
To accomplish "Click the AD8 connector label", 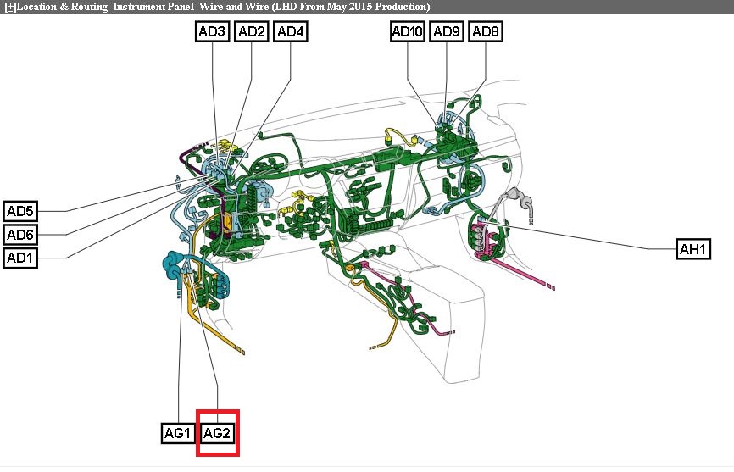I will [x=486, y=32].
